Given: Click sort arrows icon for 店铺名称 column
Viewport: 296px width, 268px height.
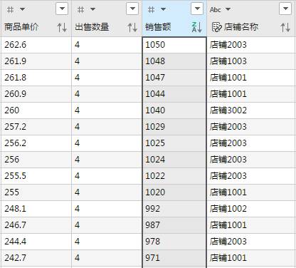Looking at the screenshot, I should pos(285,28).
